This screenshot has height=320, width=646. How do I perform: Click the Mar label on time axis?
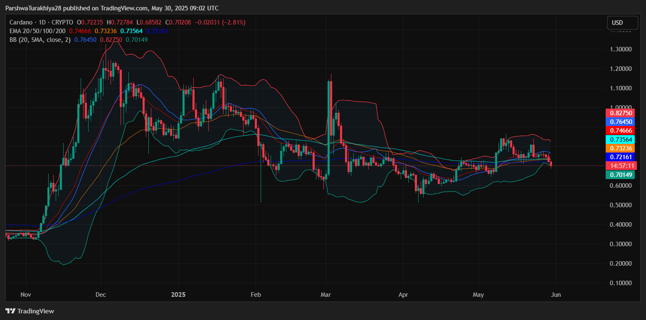[x=326, y=295]
